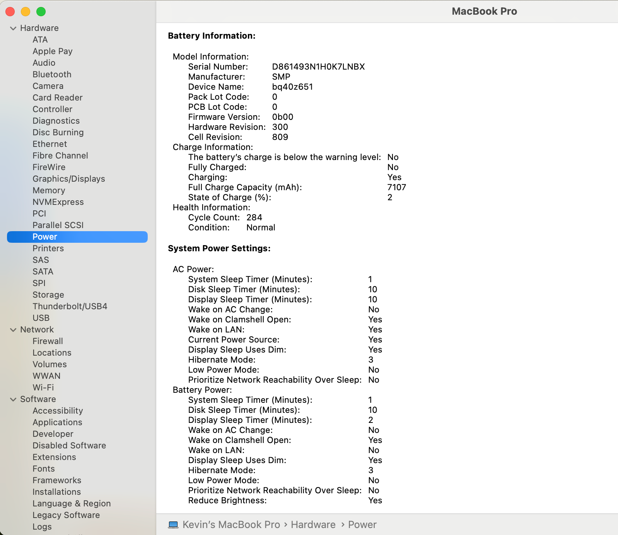The image size is (618, 535).
Task: Select Thunderbolt/USB4 in the sidebar
Action: pyautogui.click(x=70, y=306)
